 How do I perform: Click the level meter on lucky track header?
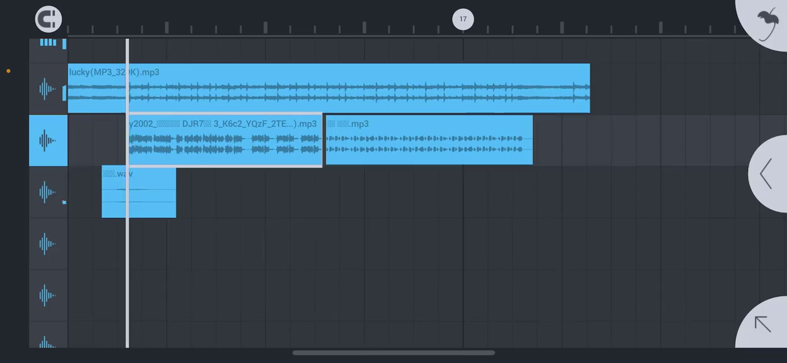click(64, 93)
